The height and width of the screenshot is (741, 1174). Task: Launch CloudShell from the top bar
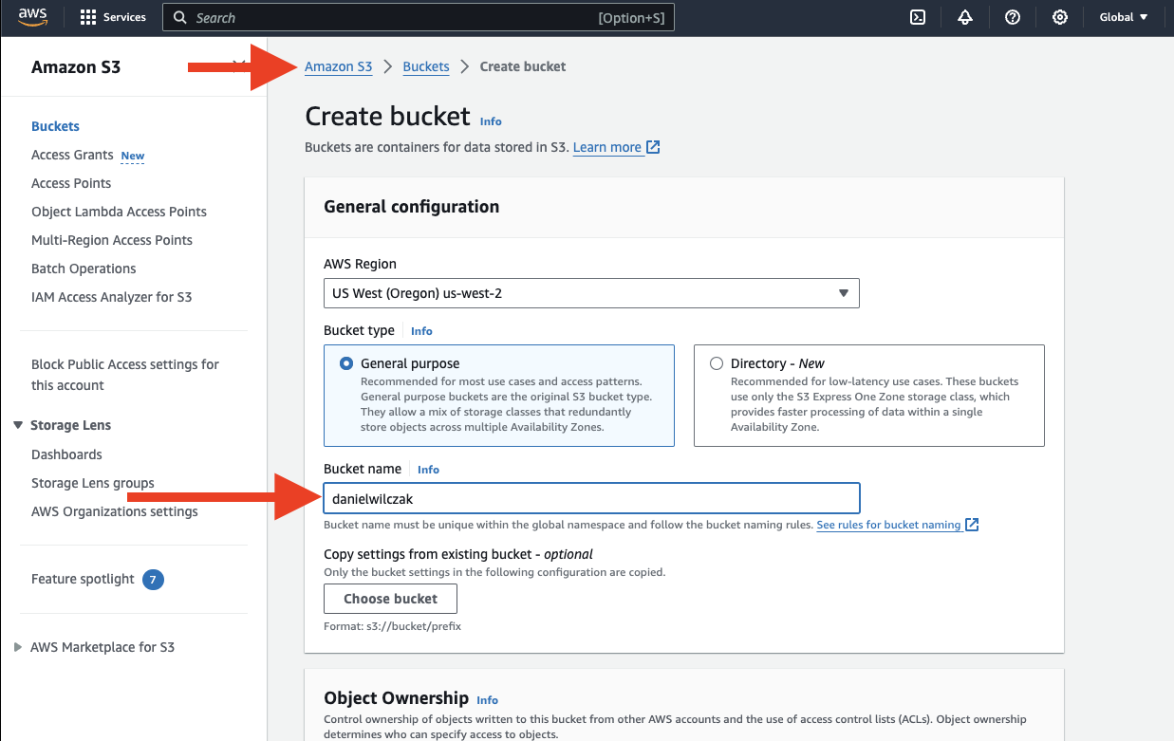point(918,17)
